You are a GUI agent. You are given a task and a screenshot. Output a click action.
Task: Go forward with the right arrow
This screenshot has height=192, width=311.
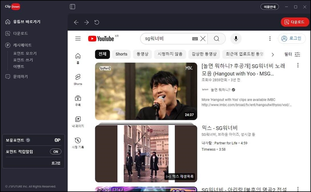pos(86,22)
